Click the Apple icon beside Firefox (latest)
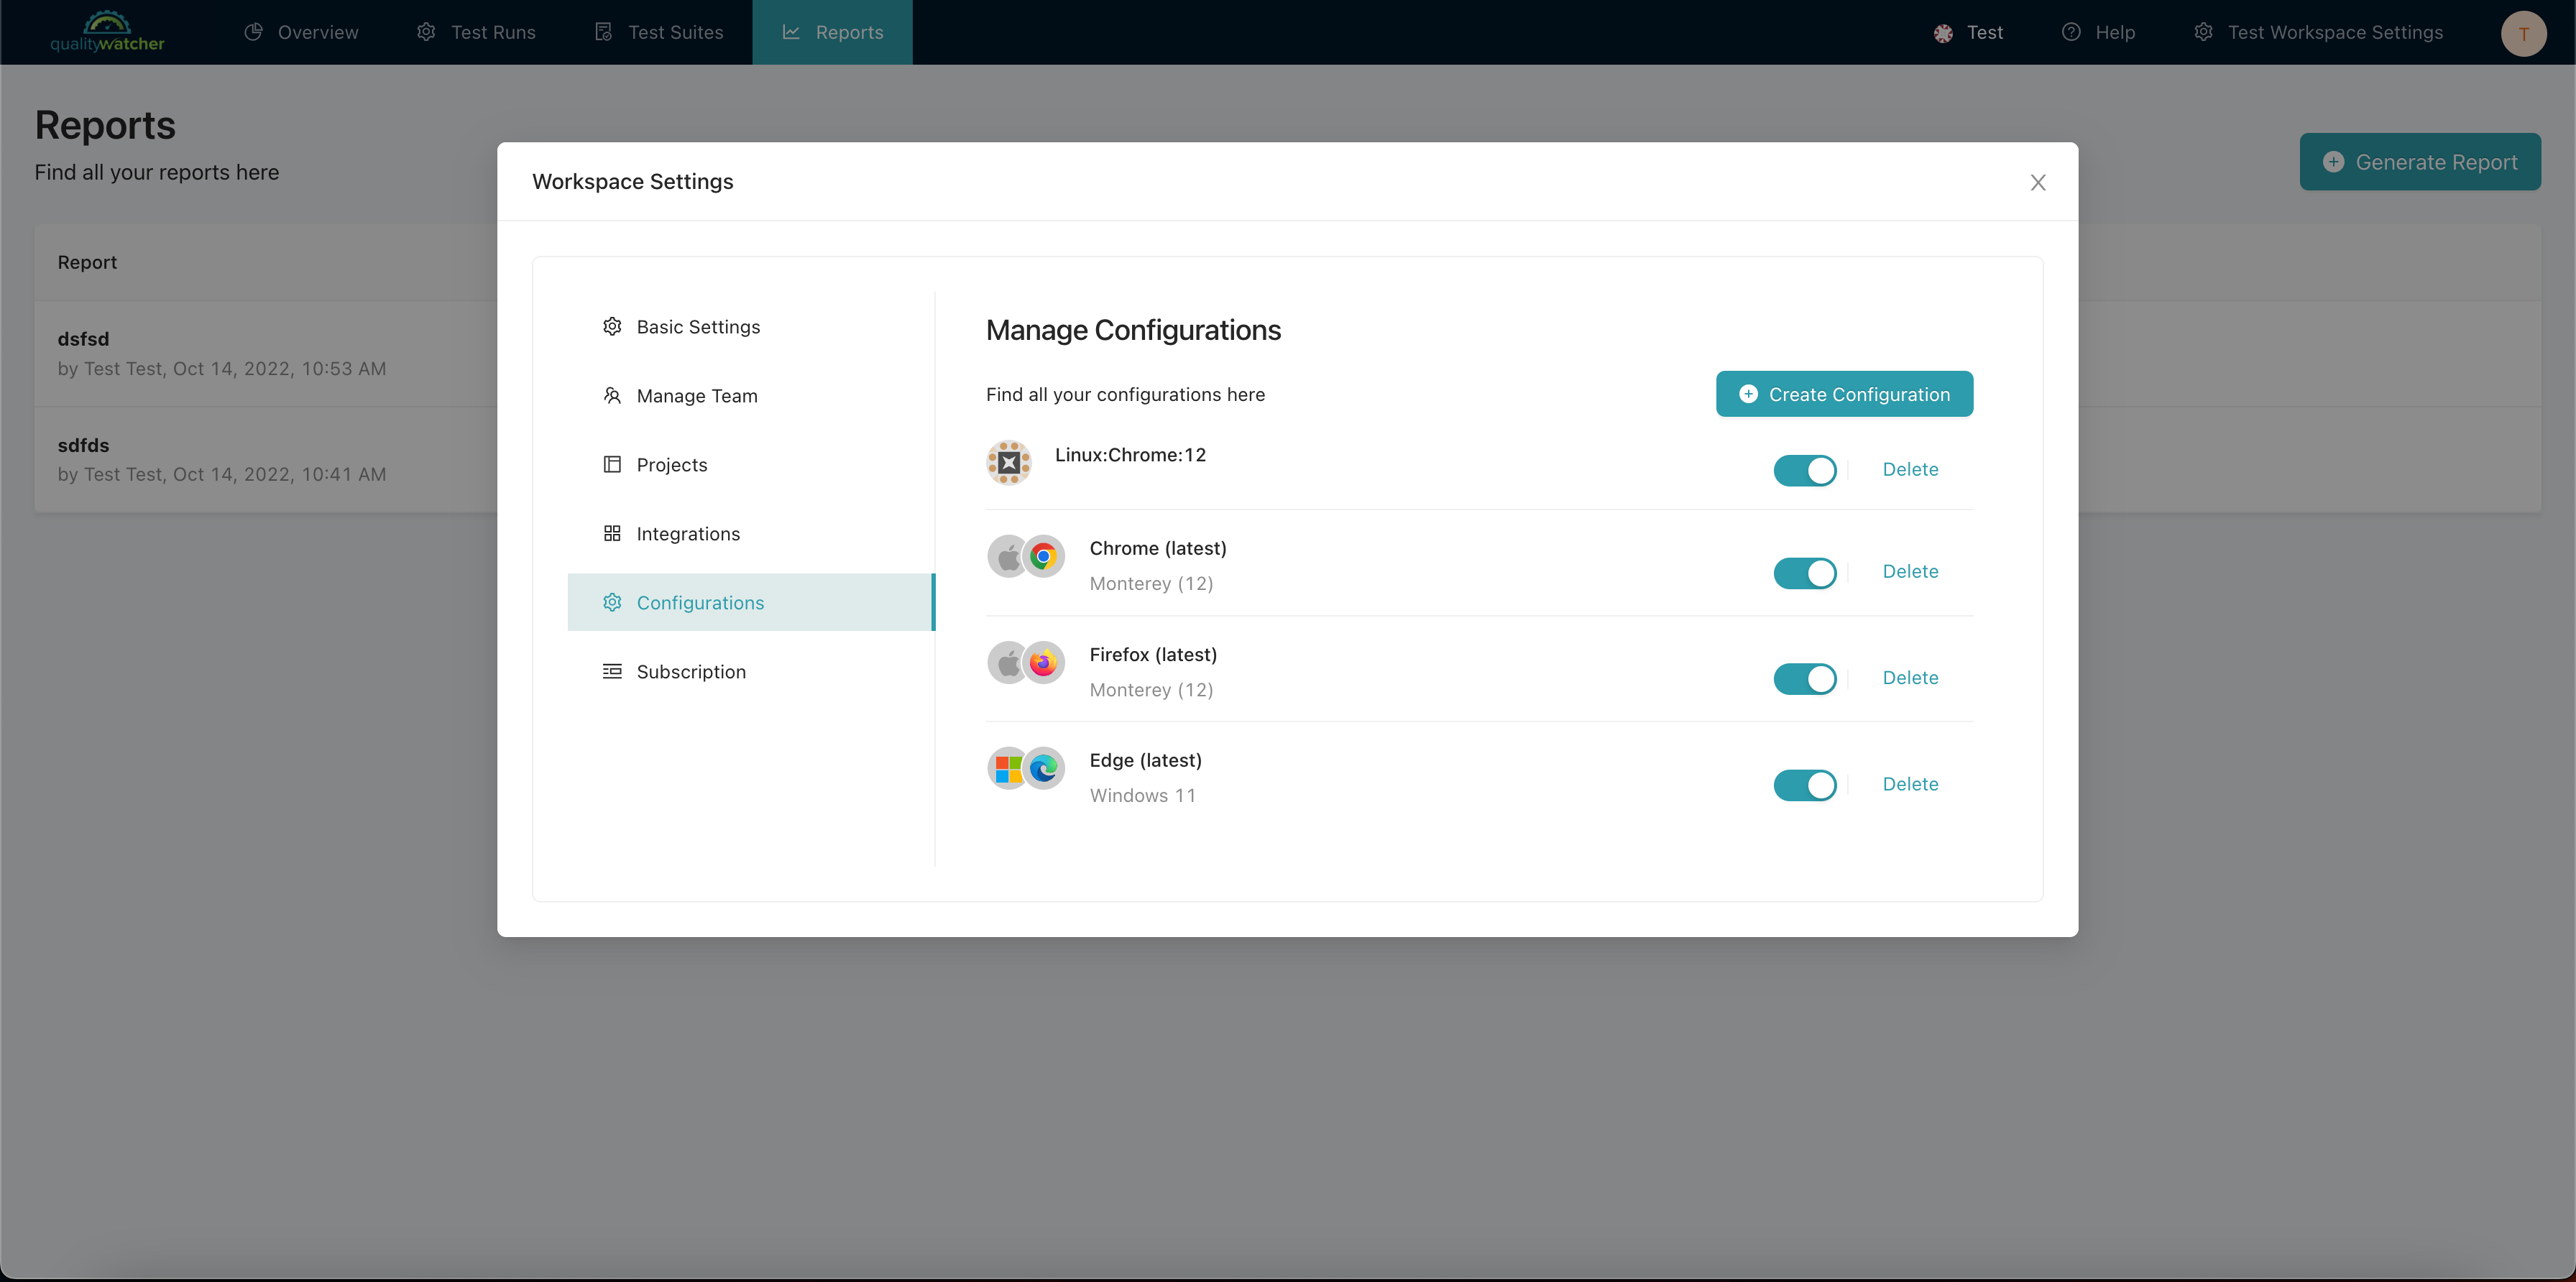Screen dimensions: 2576x1282 pyautogui.click(x=1008, y=662)
